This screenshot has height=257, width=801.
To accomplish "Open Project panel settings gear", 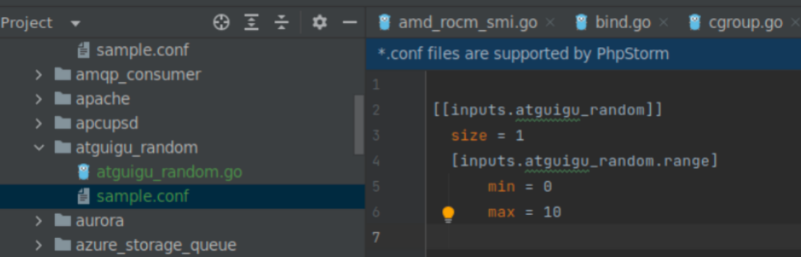I will click(x=319, y=22).
